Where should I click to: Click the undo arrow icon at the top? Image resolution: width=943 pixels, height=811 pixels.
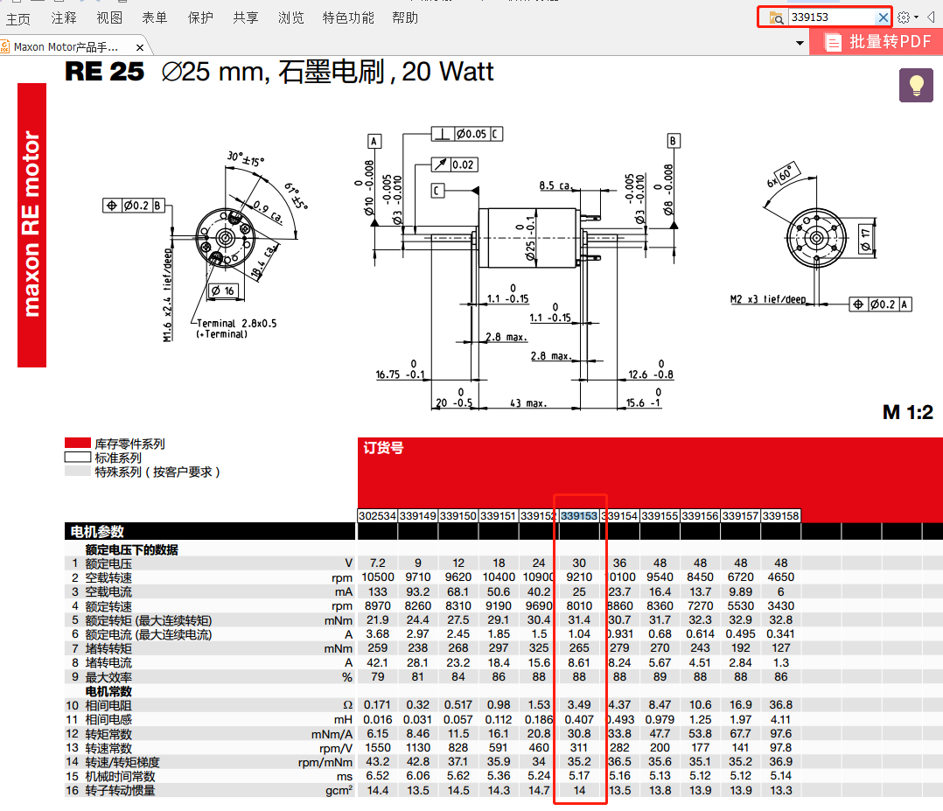(x=83, y=3)
